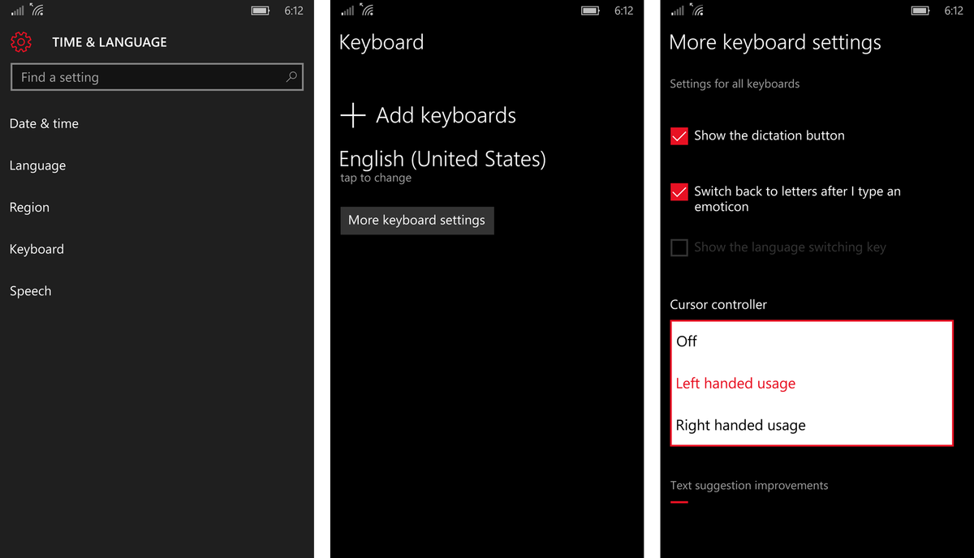Choose Right handed usage cursor controller

pos(740,425)
